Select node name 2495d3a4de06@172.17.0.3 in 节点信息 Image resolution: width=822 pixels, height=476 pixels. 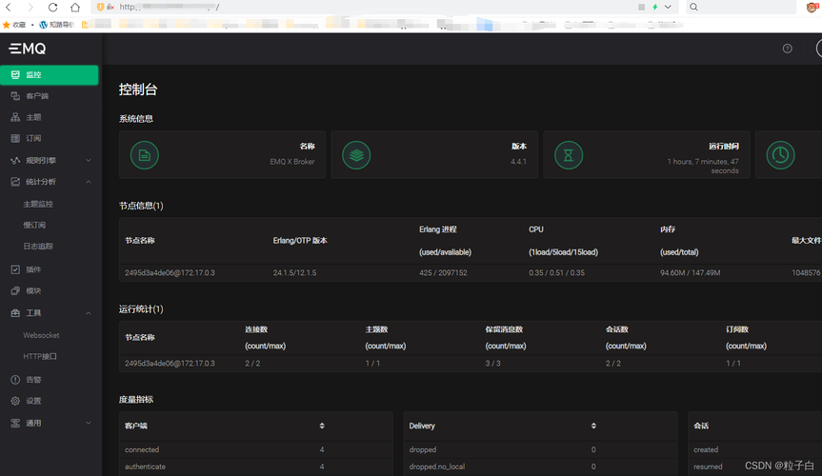pos(170,272)
